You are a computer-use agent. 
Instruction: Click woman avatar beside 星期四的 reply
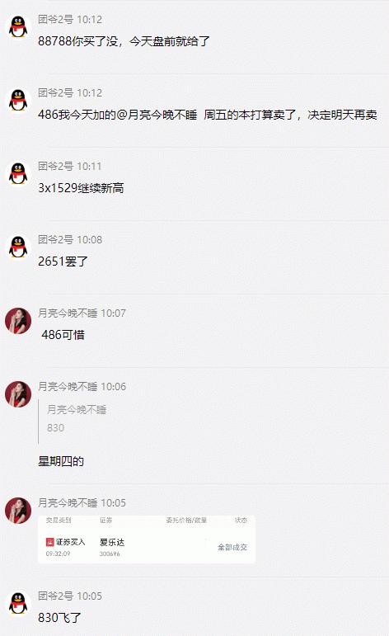(x=18, y=394)
